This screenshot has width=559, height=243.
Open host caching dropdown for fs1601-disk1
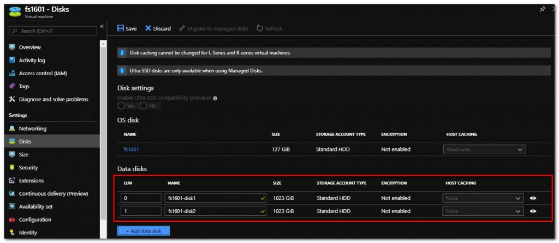[483, 198]
